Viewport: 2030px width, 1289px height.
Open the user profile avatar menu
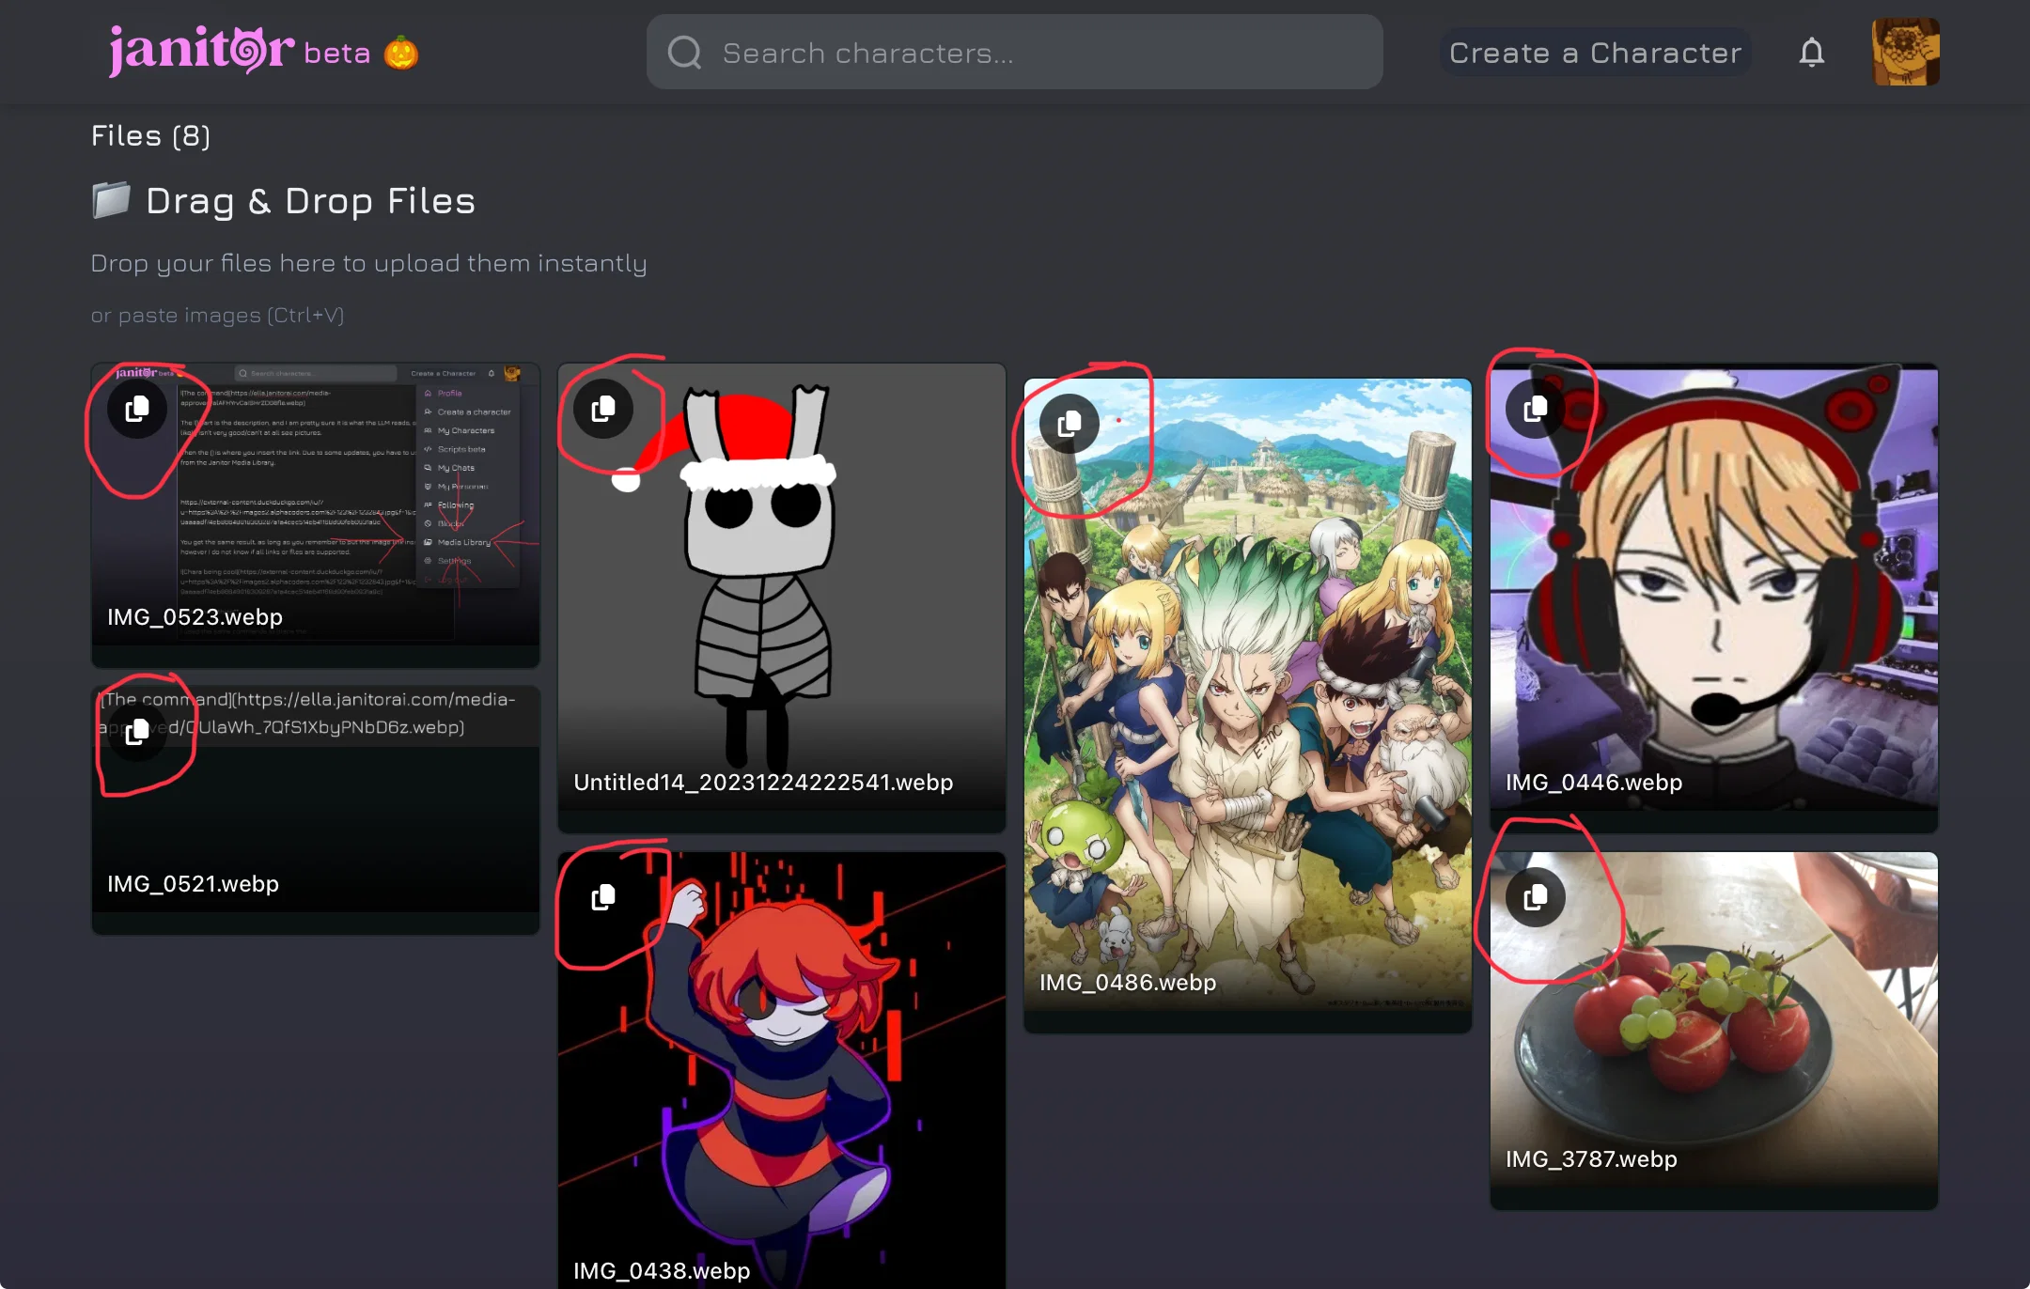point(1906,52)
